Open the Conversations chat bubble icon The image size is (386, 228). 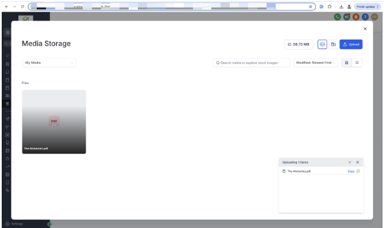[x=7, y=72]
